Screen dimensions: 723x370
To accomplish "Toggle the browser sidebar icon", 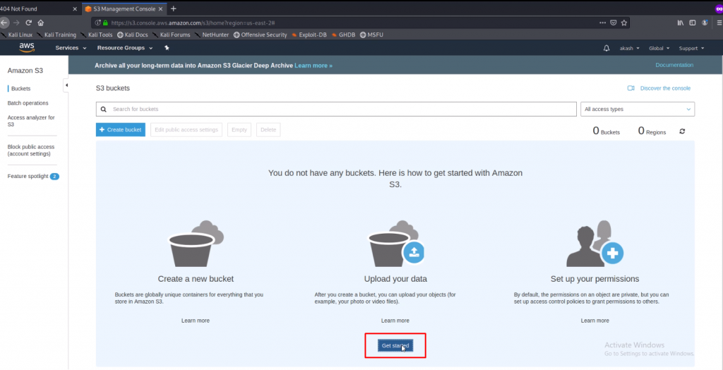I will click(692, 23).
